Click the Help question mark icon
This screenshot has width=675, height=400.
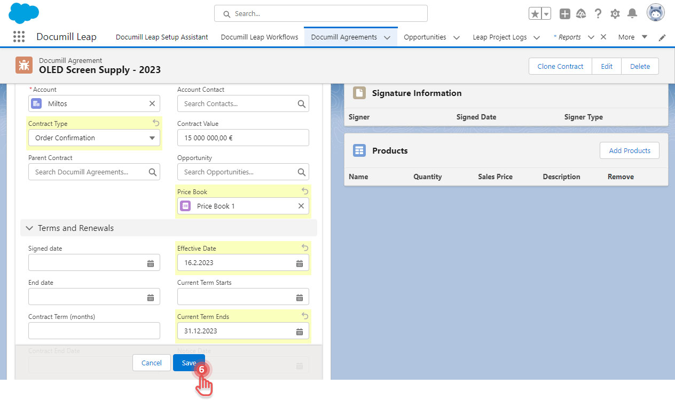(x=598, y=14)
